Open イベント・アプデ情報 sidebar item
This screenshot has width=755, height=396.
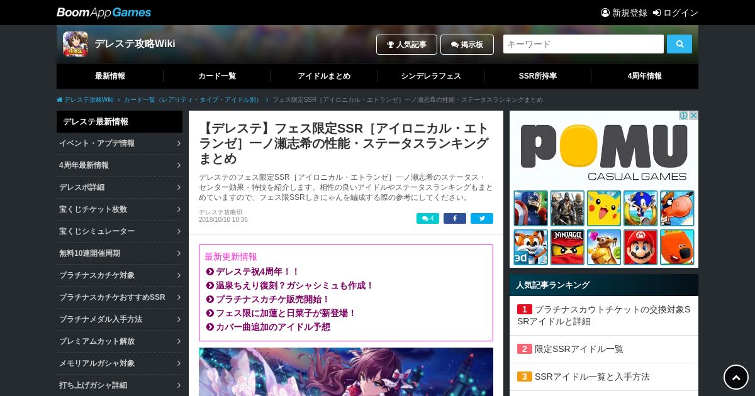tap(120, 143)
